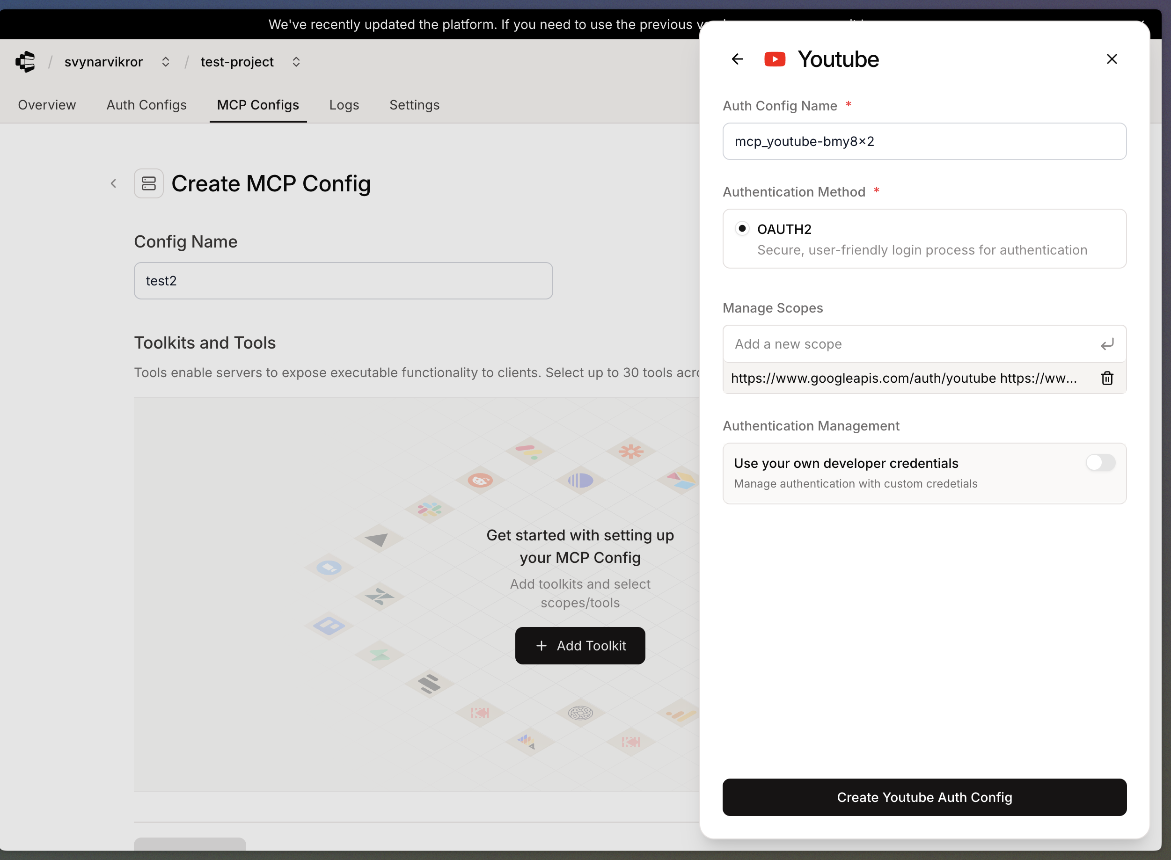1171x860 pixels.
Task: Expand the svynarvikror organization switcher
Action: point(165,62)
